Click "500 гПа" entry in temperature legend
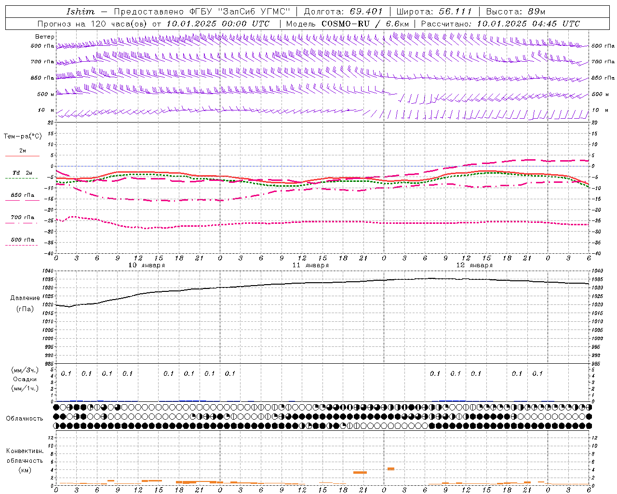Screen dimensions: 617x494 22,240
